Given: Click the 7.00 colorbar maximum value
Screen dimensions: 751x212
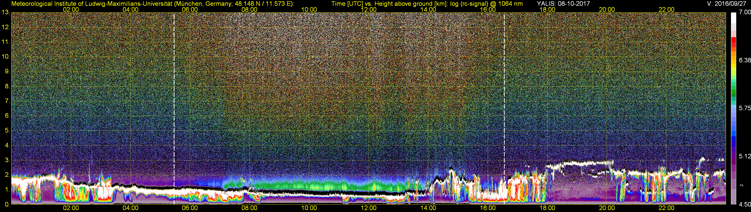Looking at the screenshot, I should coord(744,12).
